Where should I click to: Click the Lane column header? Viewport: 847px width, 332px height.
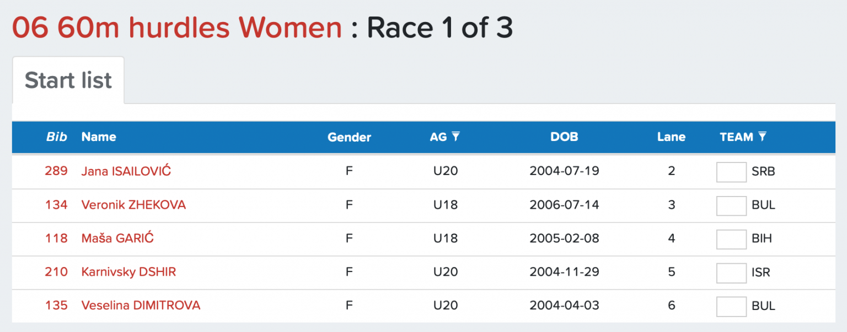point(671,137)
